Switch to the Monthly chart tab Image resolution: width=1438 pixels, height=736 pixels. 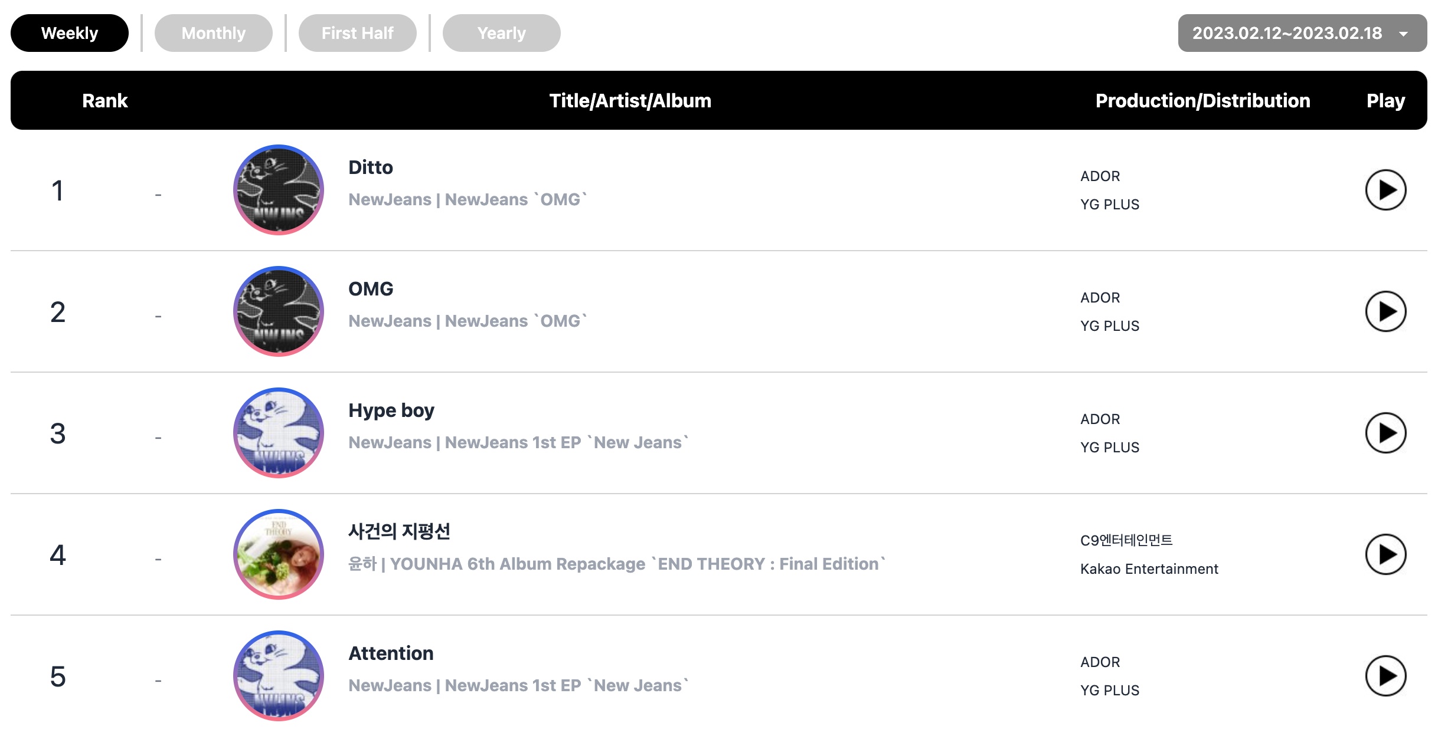(214, 33)
